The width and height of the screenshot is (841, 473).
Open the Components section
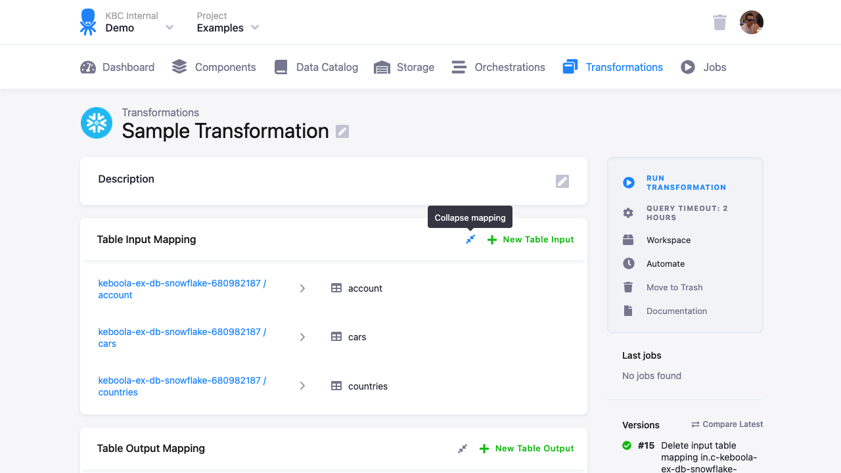pyautogui.click(x=214, y=67)
